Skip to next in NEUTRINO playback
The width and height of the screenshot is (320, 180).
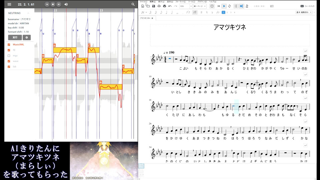59,4
